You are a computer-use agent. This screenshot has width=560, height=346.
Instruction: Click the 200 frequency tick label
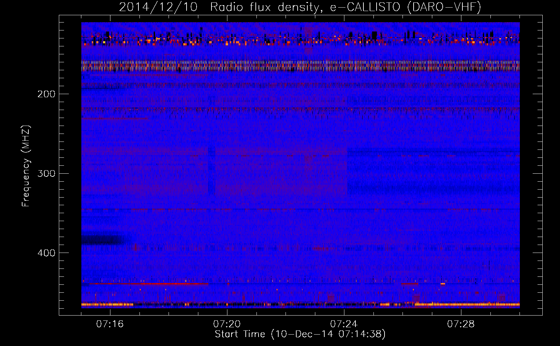pos(46,94)
